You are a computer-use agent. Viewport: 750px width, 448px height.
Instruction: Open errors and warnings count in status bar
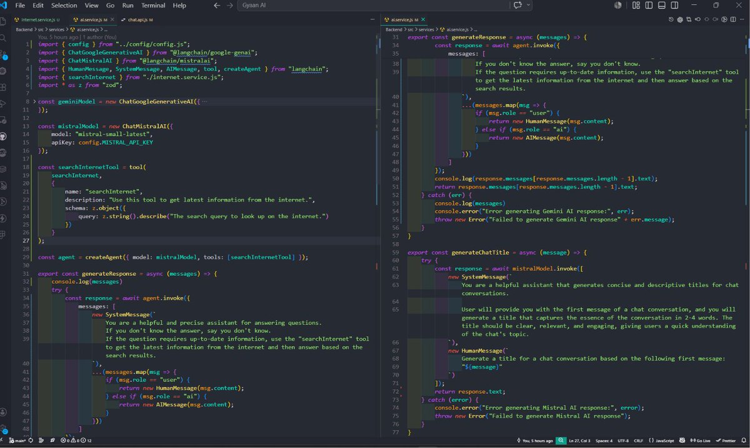point(76,441)
